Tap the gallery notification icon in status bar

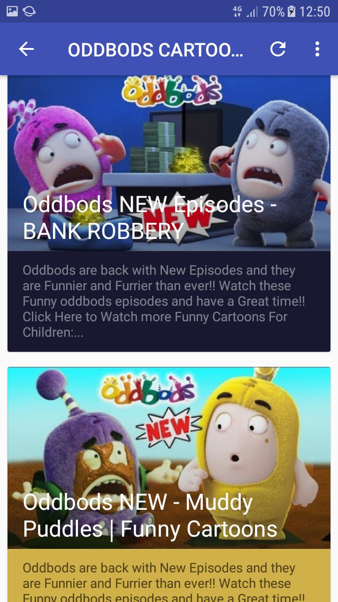12,11
